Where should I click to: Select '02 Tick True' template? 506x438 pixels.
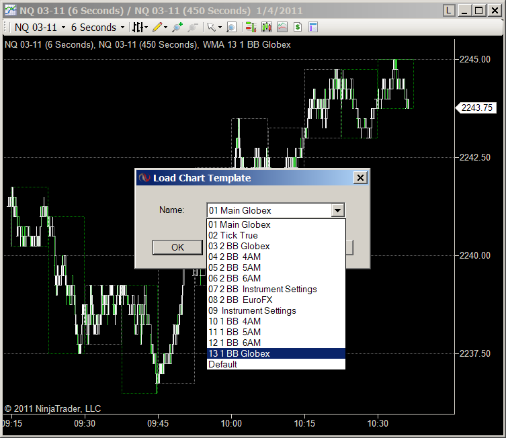click(x=276, y=235)
